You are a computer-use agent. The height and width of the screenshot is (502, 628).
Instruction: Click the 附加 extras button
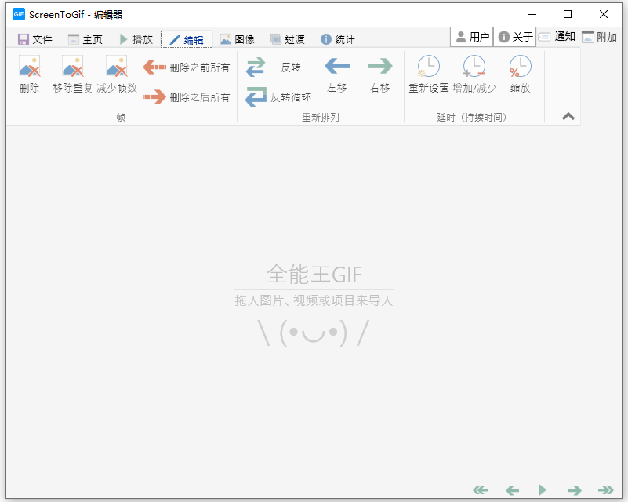[599, 37]
